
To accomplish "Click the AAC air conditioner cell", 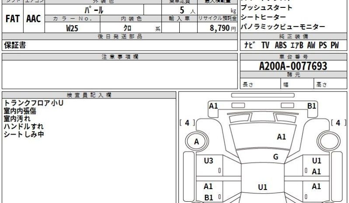I will pyautogui.click(x=33, y=19).
